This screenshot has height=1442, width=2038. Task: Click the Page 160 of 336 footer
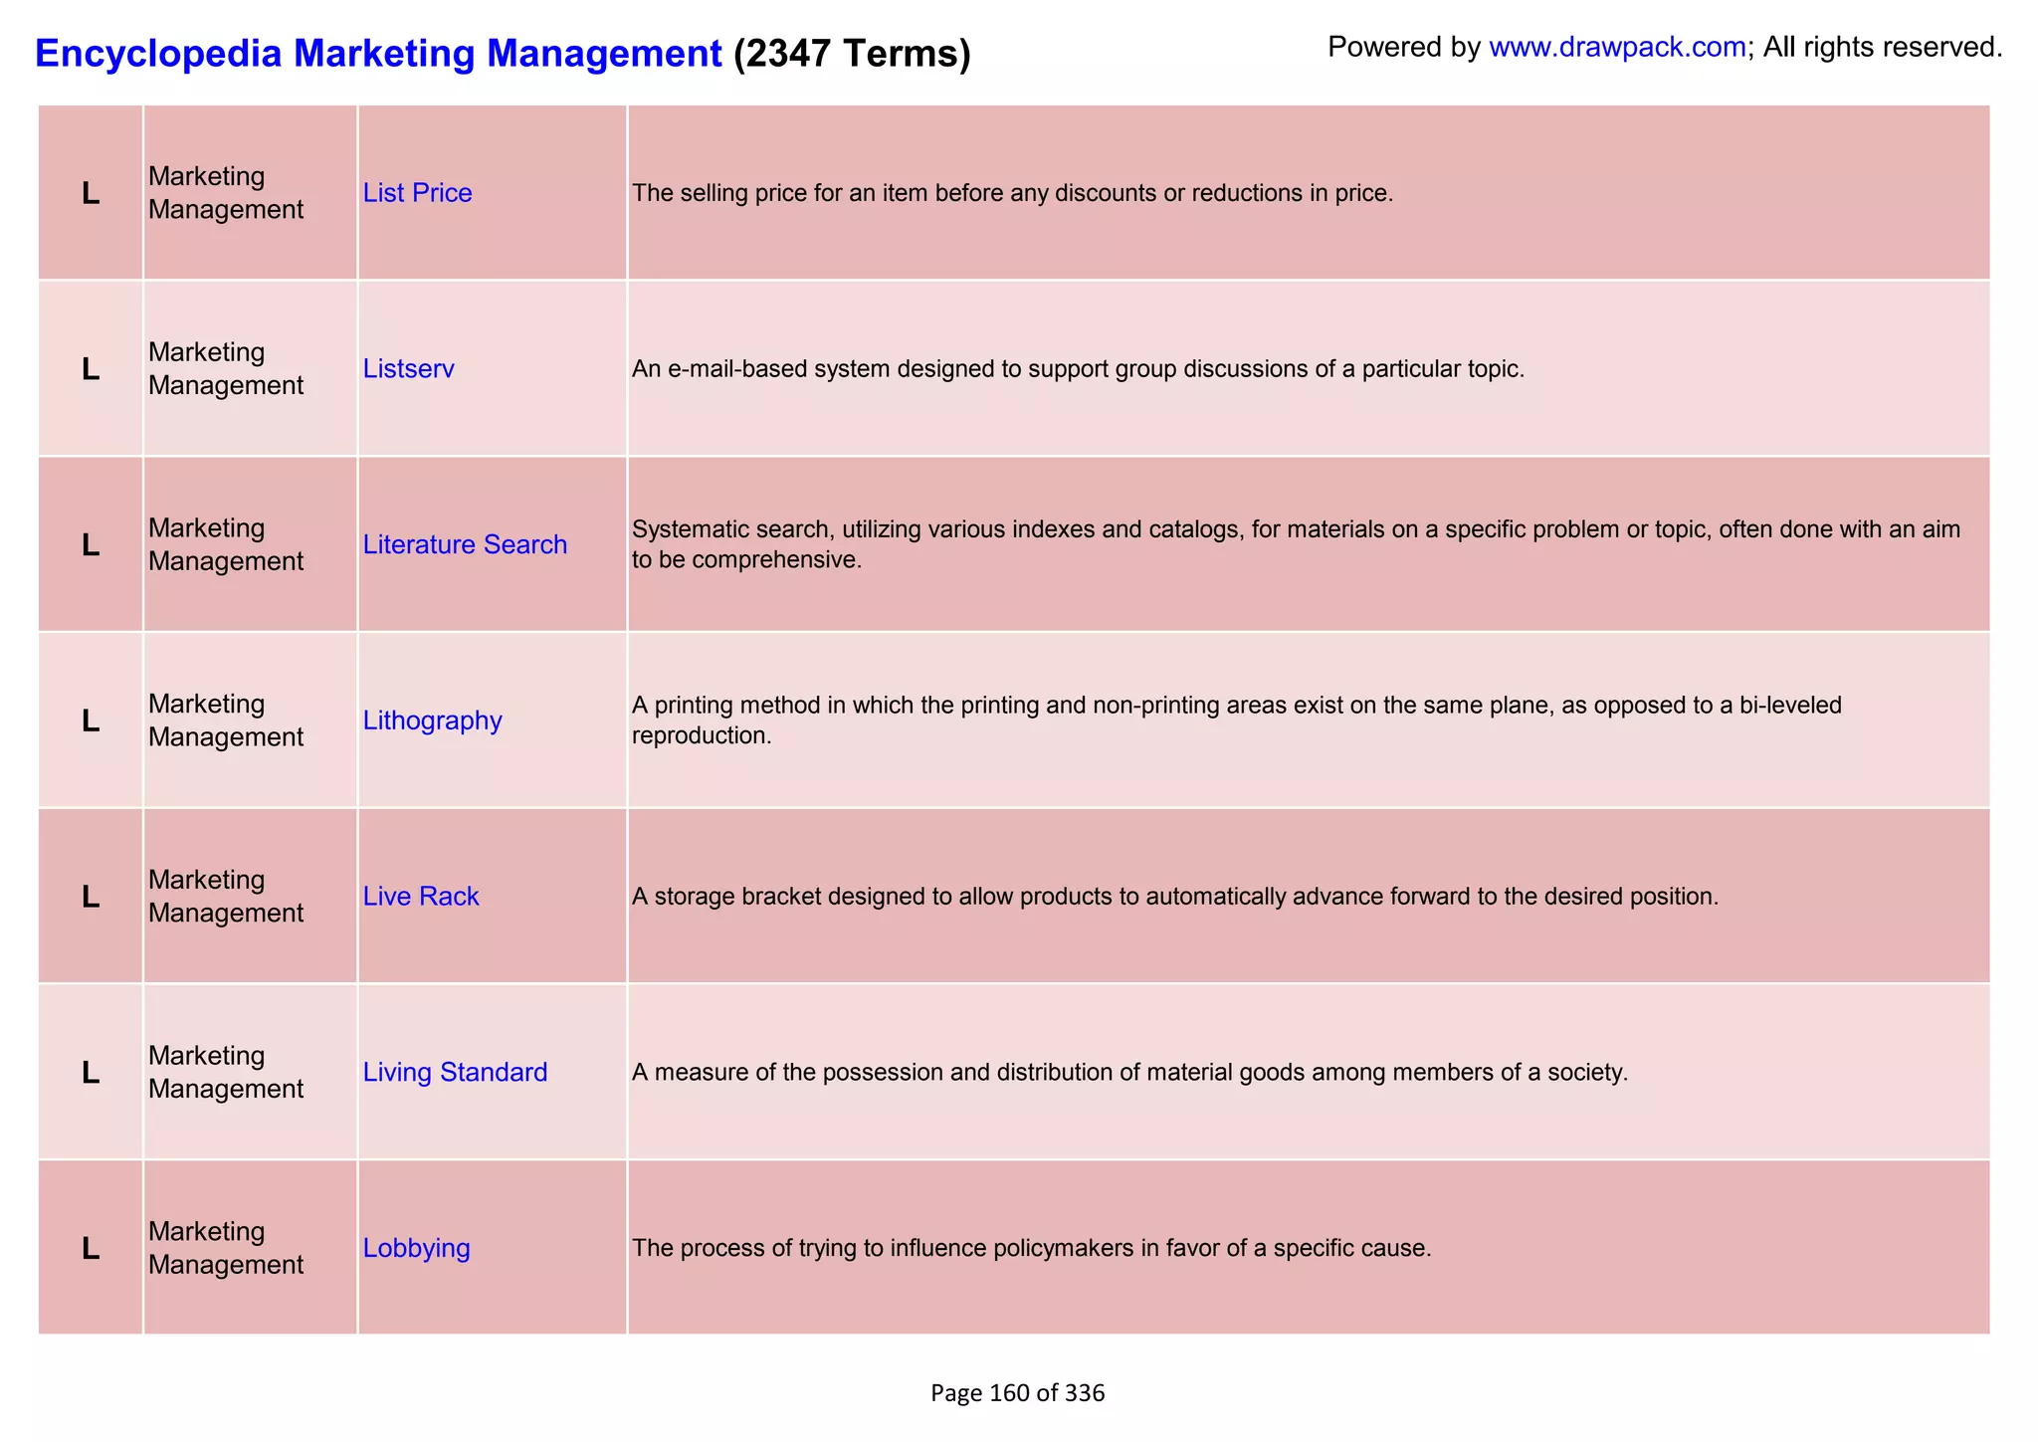(1017, 1393)
